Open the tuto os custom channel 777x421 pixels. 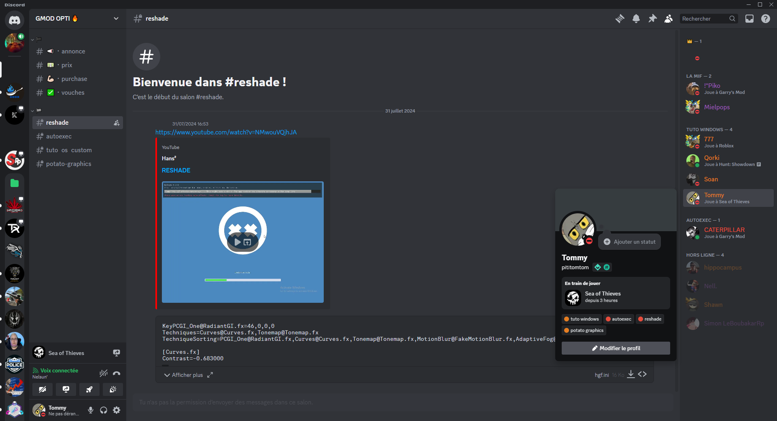(x=78, y=150)
